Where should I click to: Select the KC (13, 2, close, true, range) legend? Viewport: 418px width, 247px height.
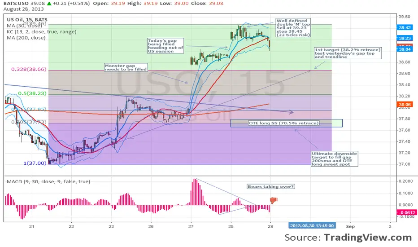pyautogui.click(x=42, y=32)
